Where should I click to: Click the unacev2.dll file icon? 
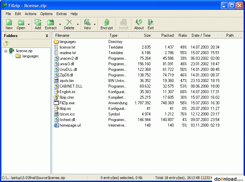click(56, 58)
